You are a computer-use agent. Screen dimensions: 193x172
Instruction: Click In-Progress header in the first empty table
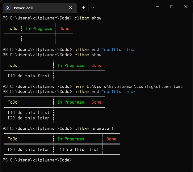(x=39, y=28)
